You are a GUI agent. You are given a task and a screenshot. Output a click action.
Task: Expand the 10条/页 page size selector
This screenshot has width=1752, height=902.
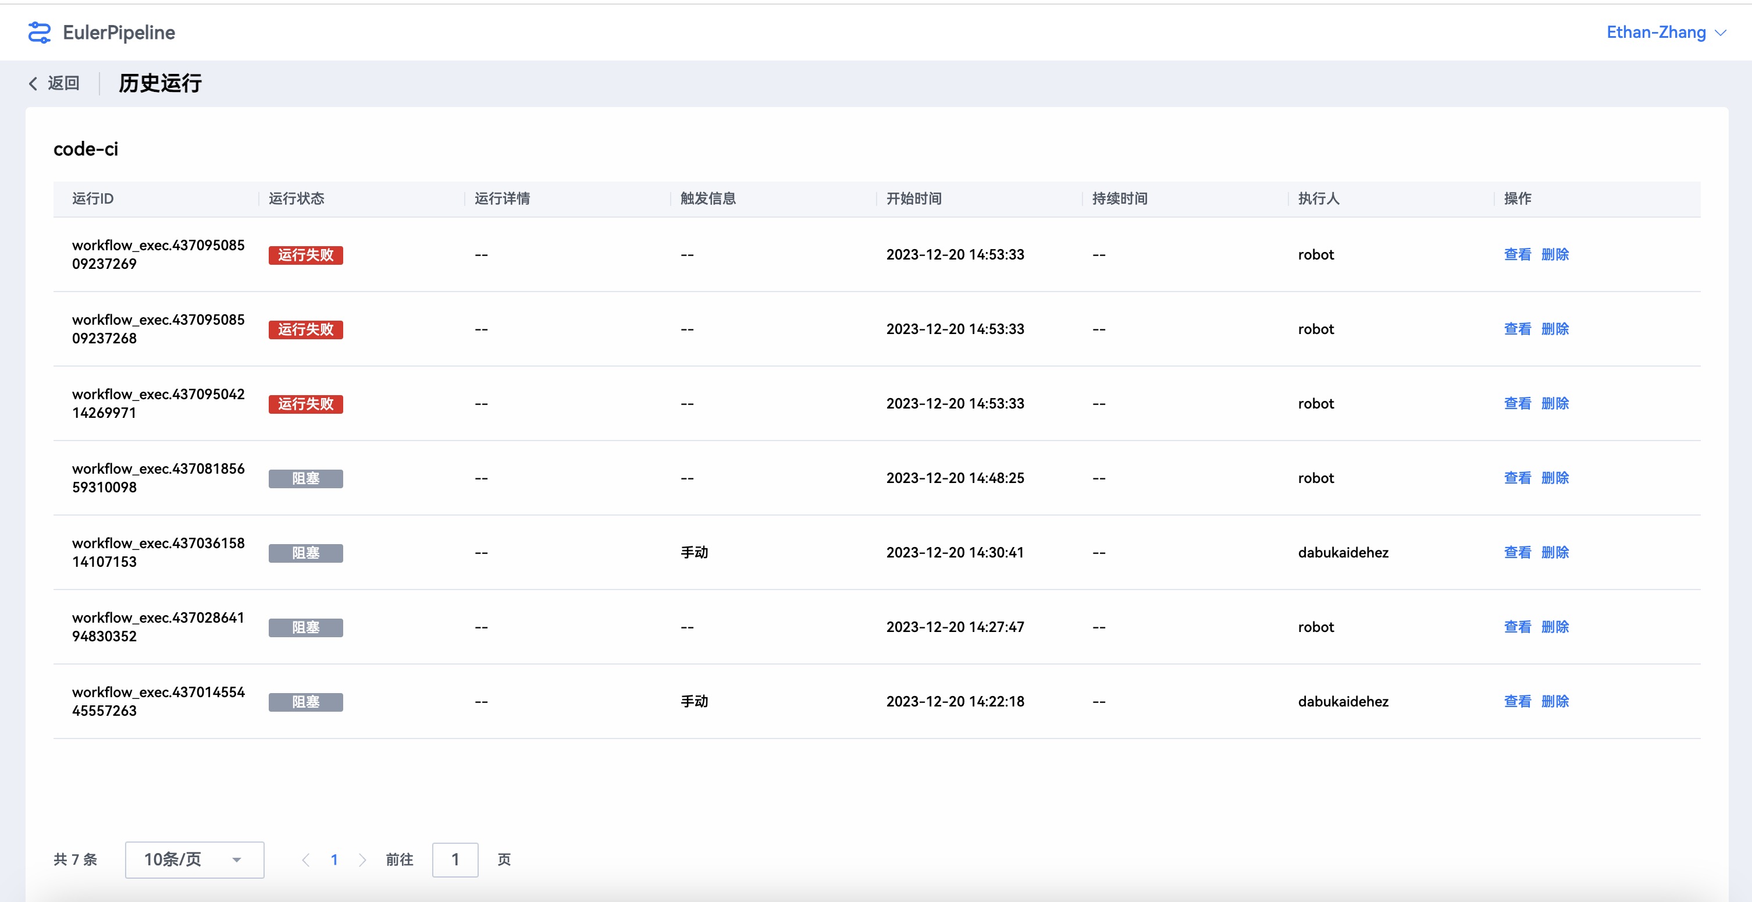click(194, 860)
